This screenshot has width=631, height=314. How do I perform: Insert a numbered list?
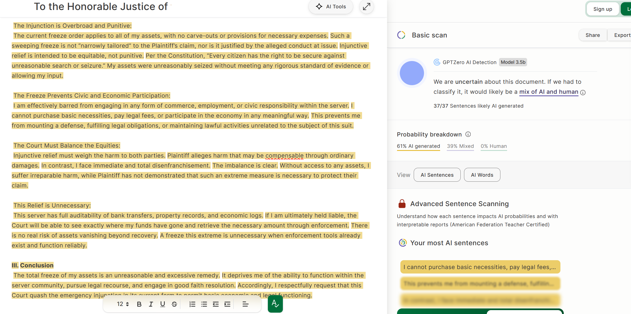point(192,304)
